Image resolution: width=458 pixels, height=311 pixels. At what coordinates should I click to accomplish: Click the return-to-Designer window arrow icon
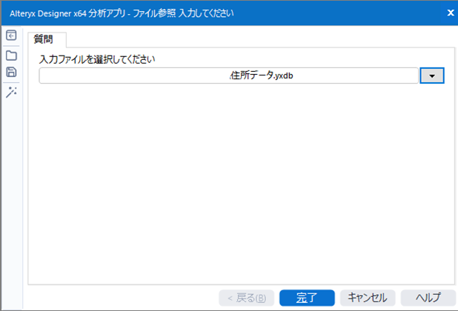click(11, 36)
